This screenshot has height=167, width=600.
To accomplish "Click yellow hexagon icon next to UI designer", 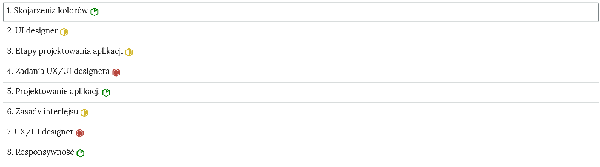I will [x=64, y=32].
